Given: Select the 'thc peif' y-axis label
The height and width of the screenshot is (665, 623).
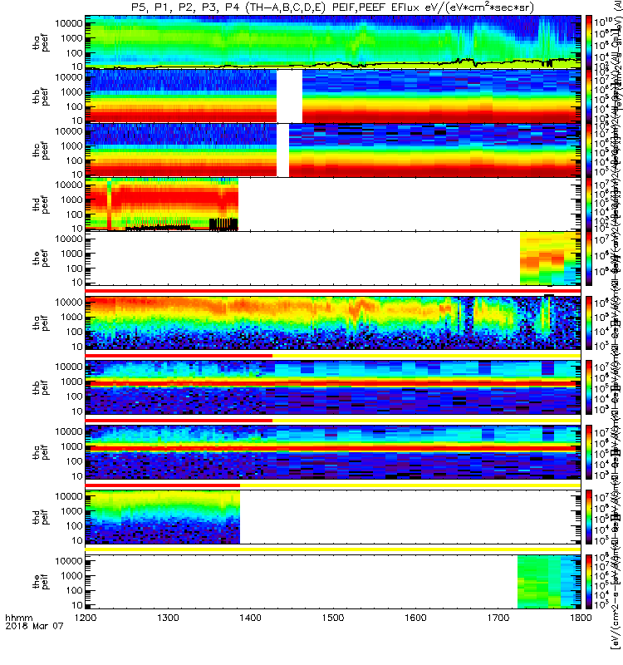Looking at the screenshot, I should click(41, 452).
